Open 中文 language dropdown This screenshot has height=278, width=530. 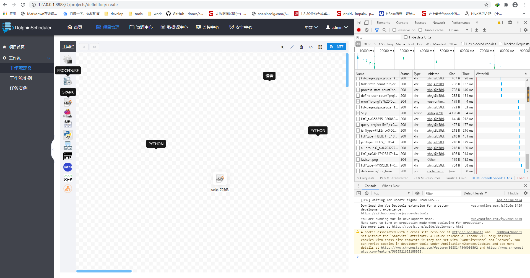(x=311, y=27)
